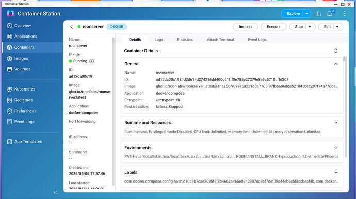The width and height of the screenshot is (356, 199).
Task: Click the Container Station logo icon
Action: pos(10,13)
